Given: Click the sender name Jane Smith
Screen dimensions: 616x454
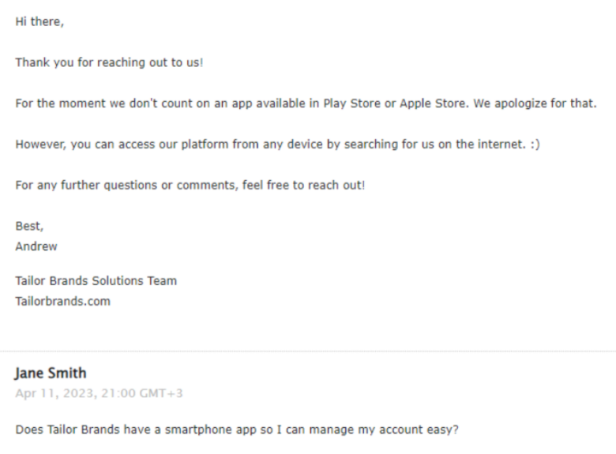Looking at the screenshot, I should click(51, 373).
